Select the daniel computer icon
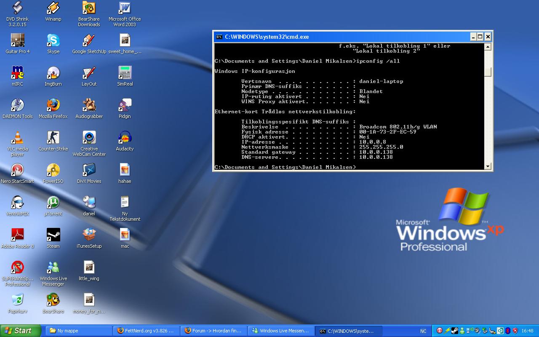Screen dimensions: 539x337 89,206
